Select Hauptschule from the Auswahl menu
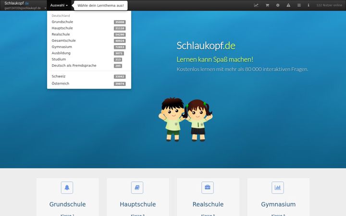 (89, 28)
